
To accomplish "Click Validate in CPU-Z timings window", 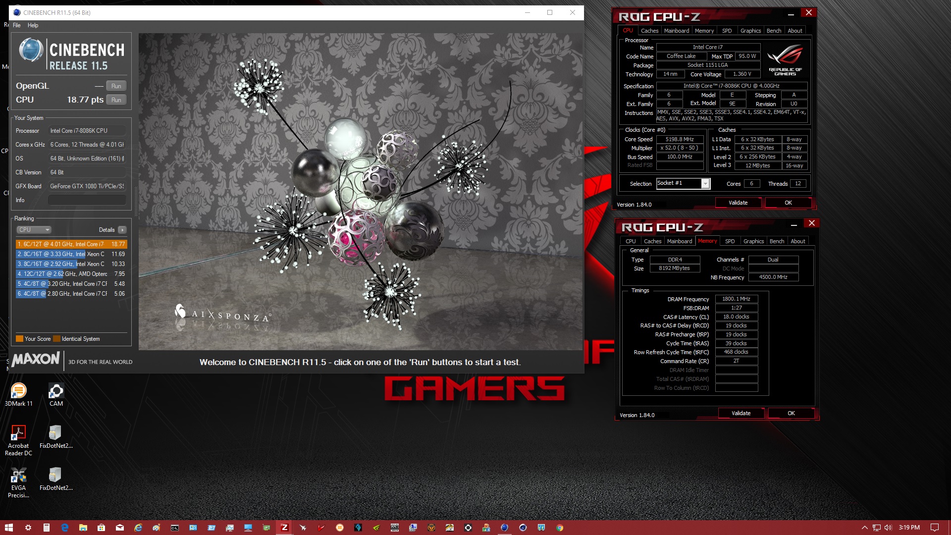I will click(741, 413).
